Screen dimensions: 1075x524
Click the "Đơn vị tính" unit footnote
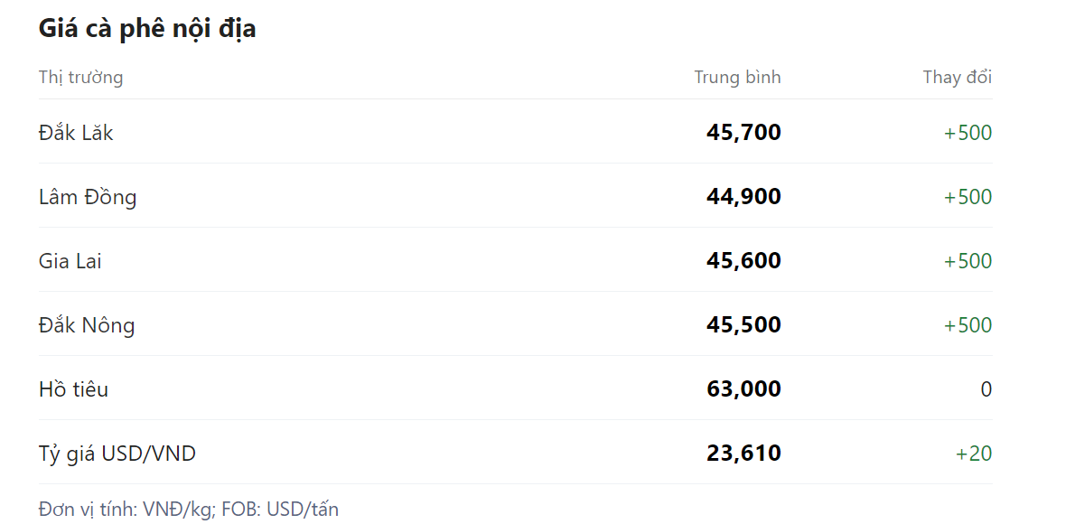pos(188,509)
